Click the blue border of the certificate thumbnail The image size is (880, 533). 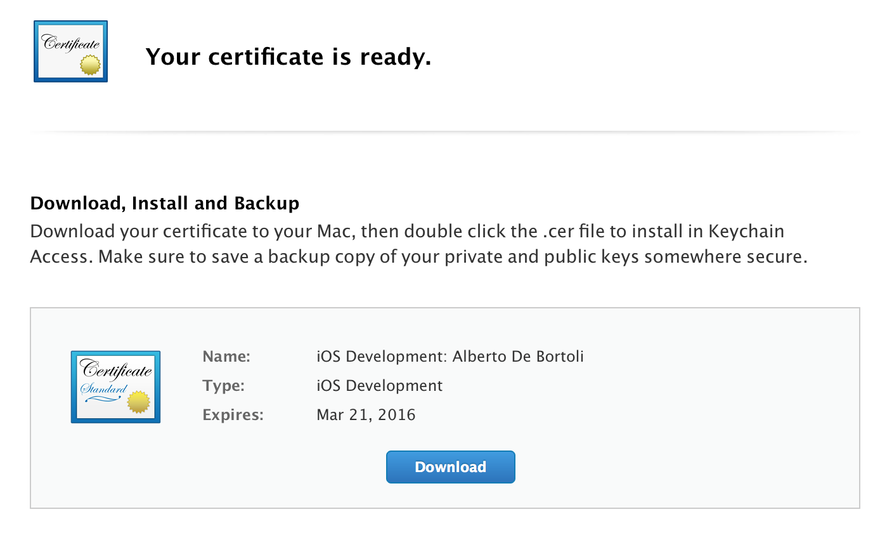click(x=36, y=51)
